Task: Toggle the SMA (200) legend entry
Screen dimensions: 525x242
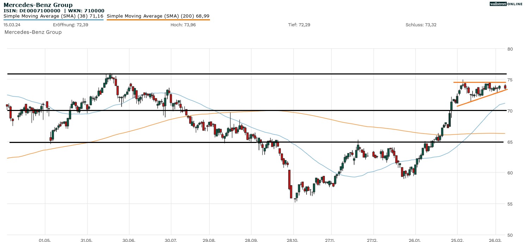Action: pyautogui.click(x=158, y=16)
